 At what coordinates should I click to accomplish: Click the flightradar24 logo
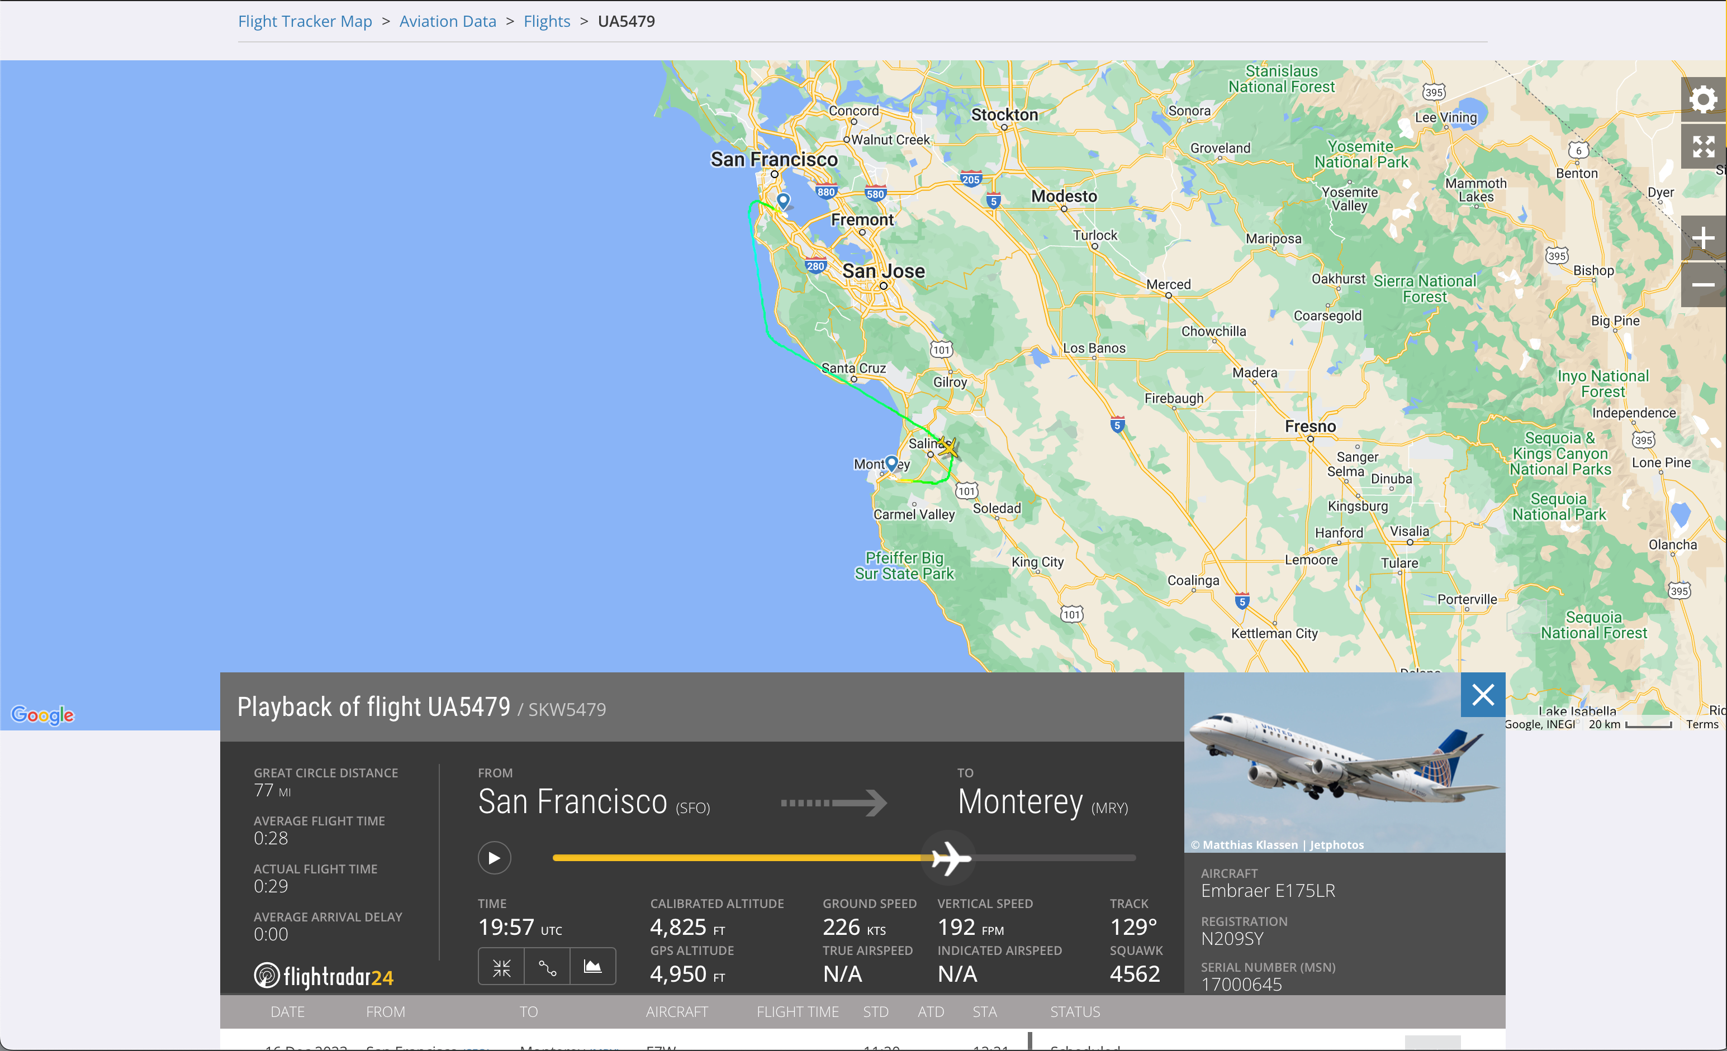324,976
